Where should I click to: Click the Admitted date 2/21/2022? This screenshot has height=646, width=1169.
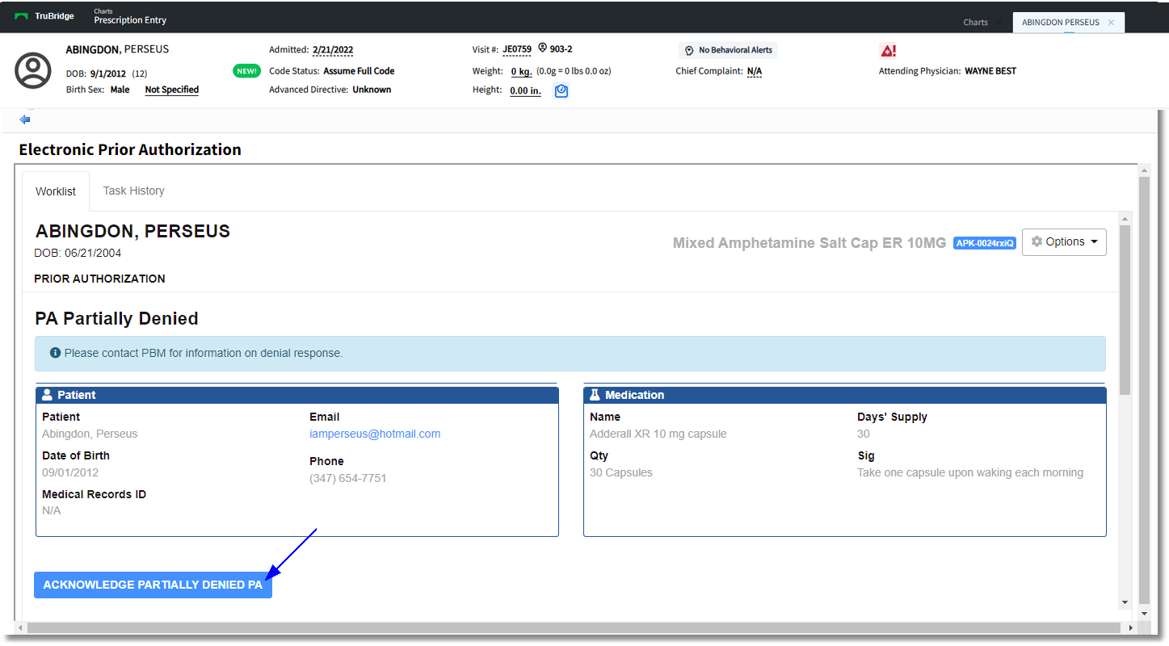333,50
